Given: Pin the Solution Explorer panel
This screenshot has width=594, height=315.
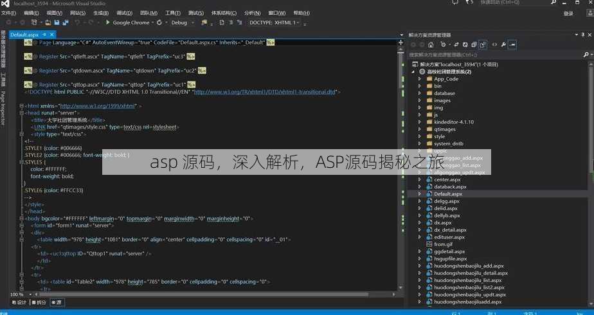Looking at the screenshot, I should coord(582,35).
